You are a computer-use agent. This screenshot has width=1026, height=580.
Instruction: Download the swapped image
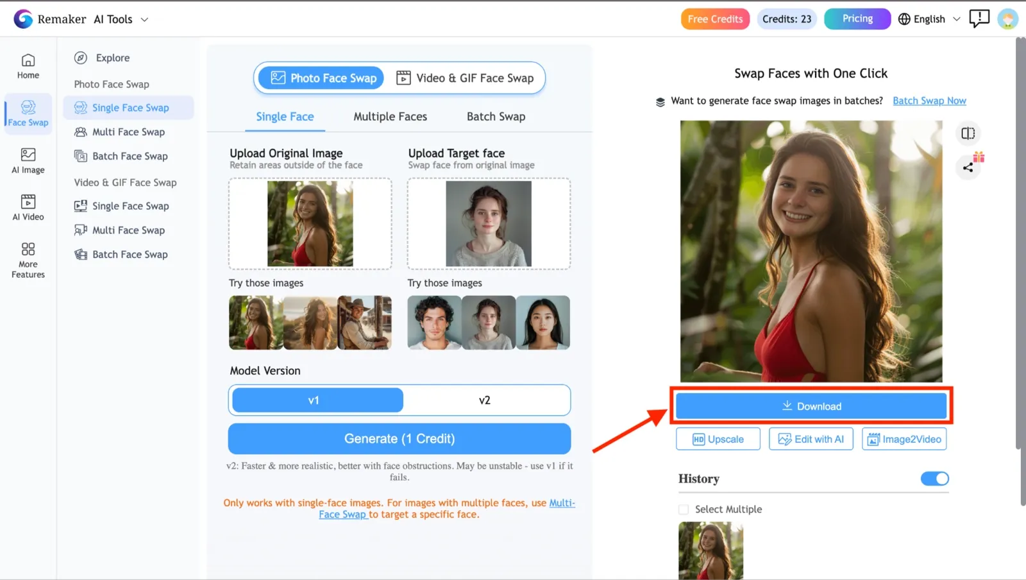coord(811,406)
